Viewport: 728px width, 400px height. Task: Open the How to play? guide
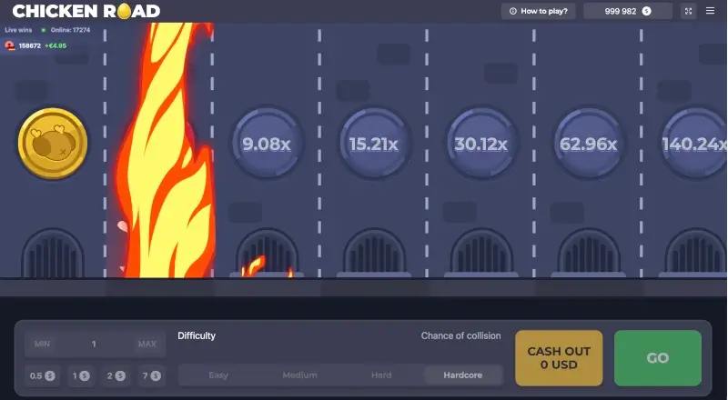[x=539, y=11]
